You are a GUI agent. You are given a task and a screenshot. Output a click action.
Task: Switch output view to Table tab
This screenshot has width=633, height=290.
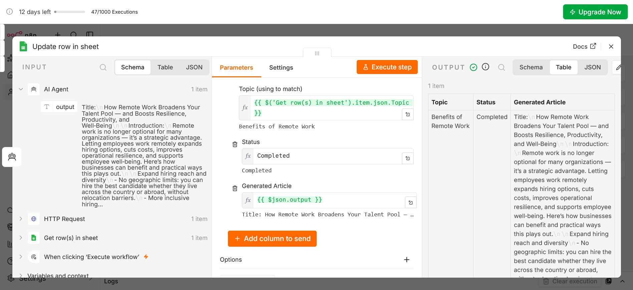pyautogui.click(x=564, y=67)
